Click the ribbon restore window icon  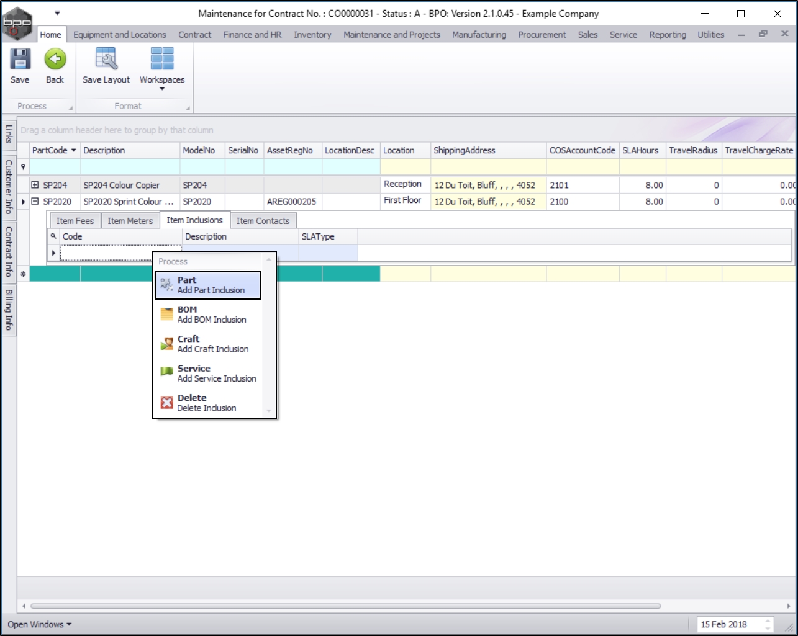(763, 34)
